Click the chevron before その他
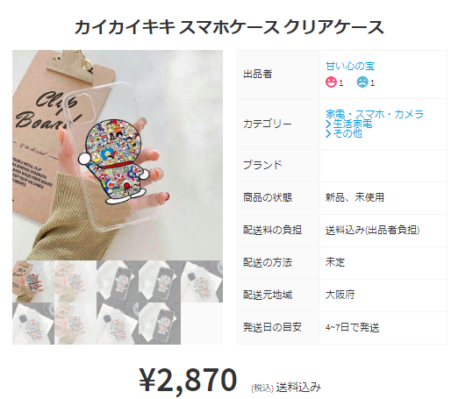 [x=328, y=133]
